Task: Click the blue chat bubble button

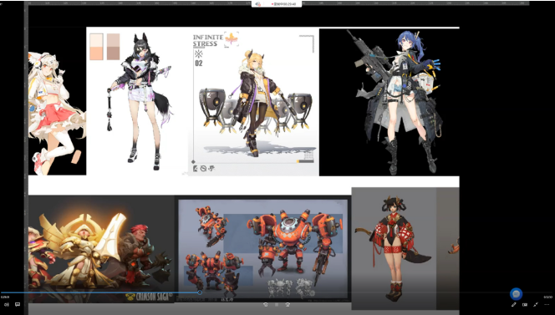Action: (x=516, y=294)
